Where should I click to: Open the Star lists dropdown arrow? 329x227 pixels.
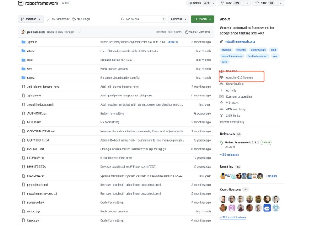point(281,3)
